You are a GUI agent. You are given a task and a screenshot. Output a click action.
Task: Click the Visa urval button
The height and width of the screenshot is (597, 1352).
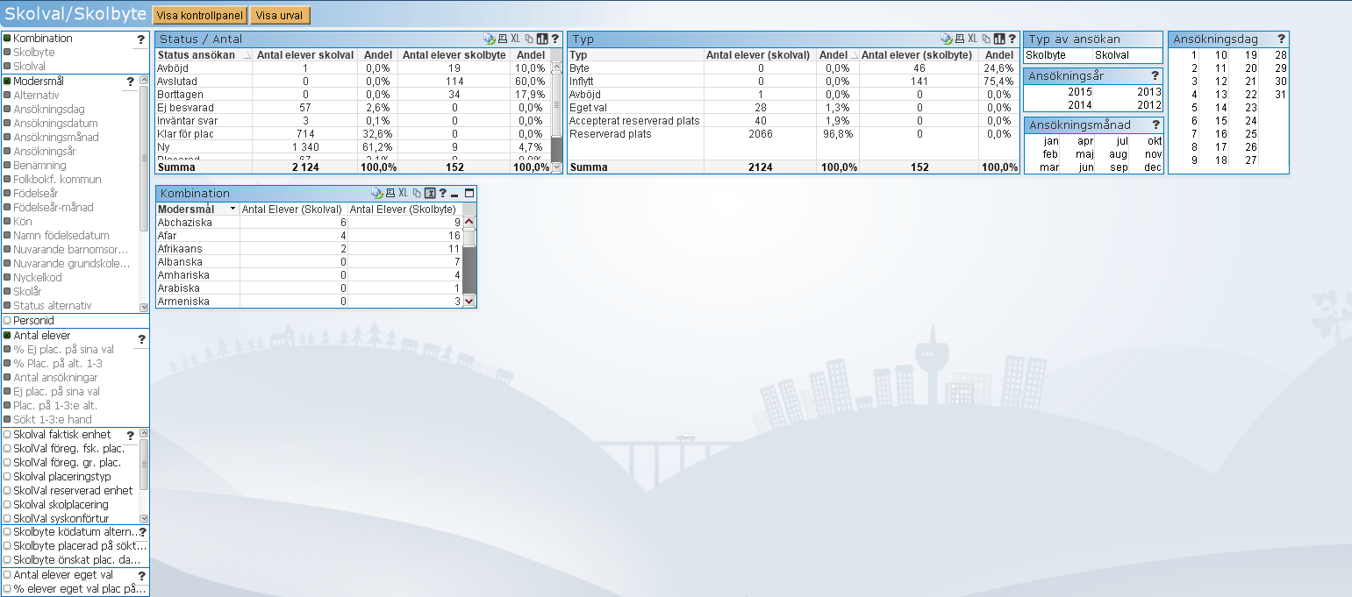(279, 16)
